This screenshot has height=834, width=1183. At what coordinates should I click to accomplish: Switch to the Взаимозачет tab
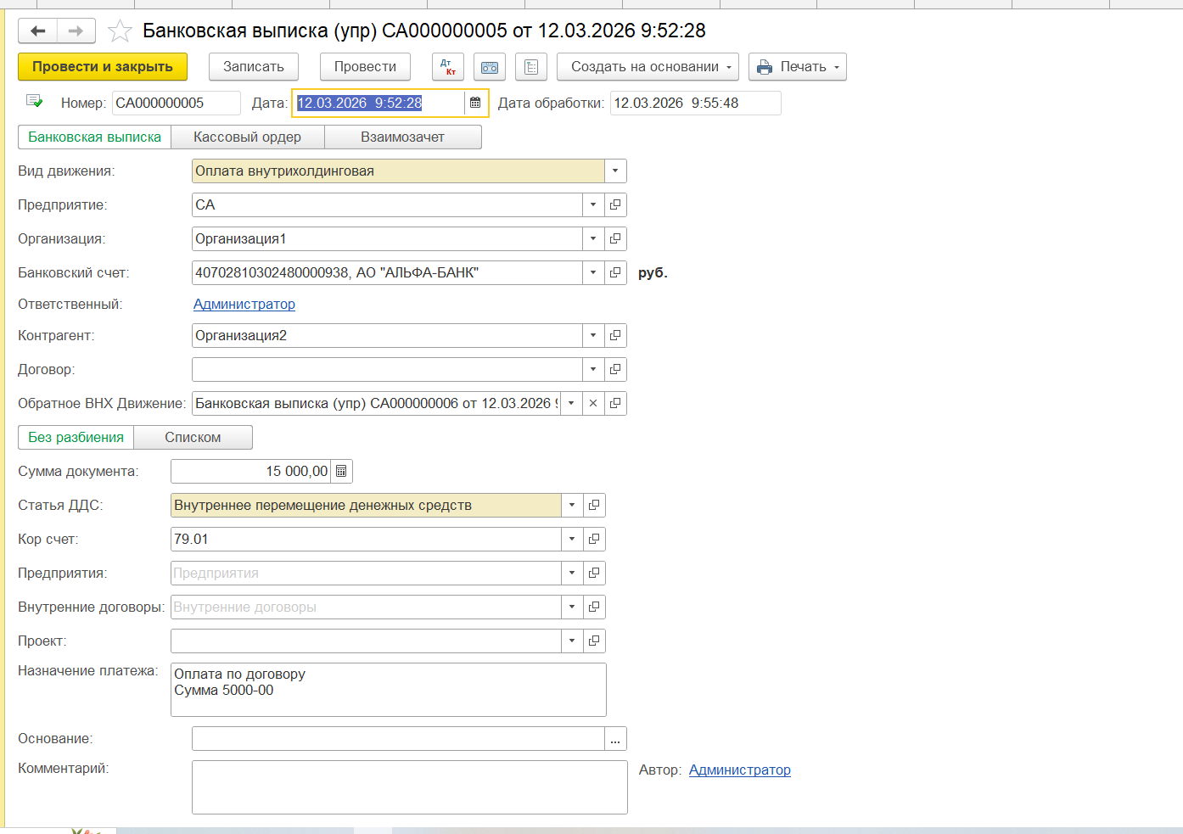[x=402, y=137]
